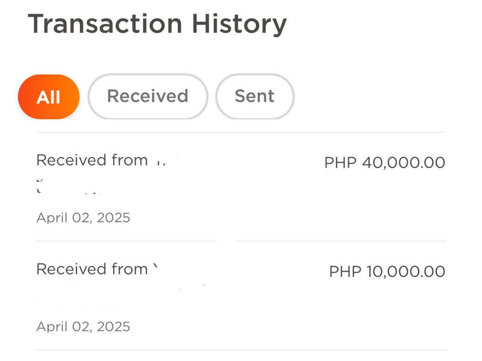Click the word "History" in the heading
Screen dimensions: 482x361
point(239,24)
